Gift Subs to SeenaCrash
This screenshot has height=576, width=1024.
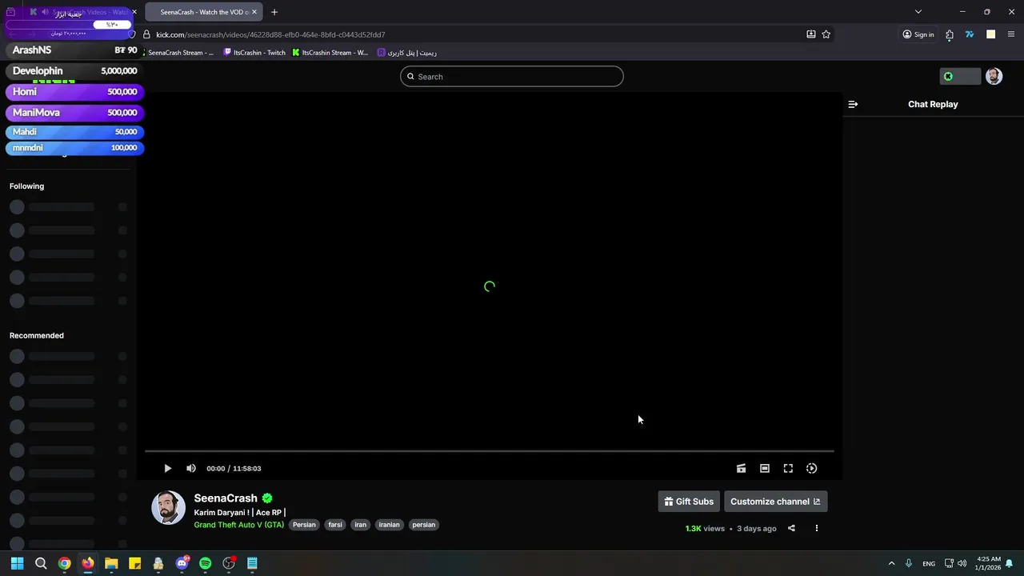(689, 502)
